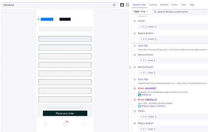
Task: Tap the Place your order button
Action: pos(65,113)
